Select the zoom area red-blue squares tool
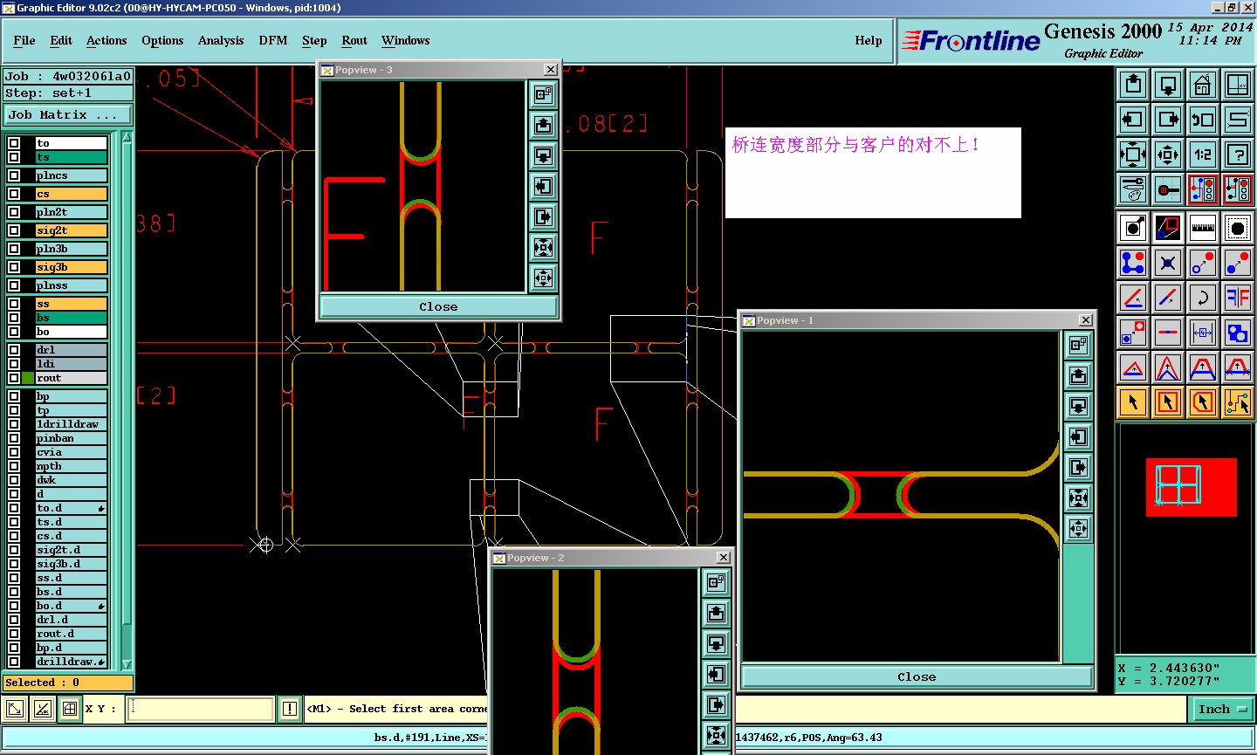The height and width of the screenshot is (755, 1257). click(x=1168, y=228)
